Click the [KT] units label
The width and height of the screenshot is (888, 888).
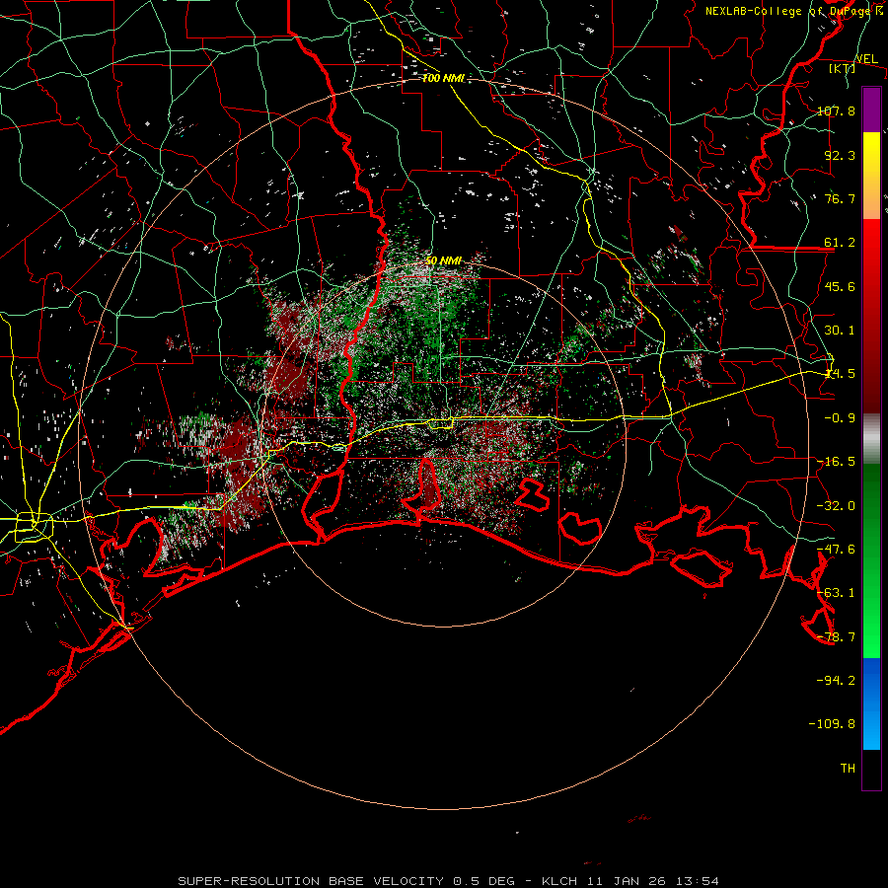pyautogui.click(x=843, y=68)
